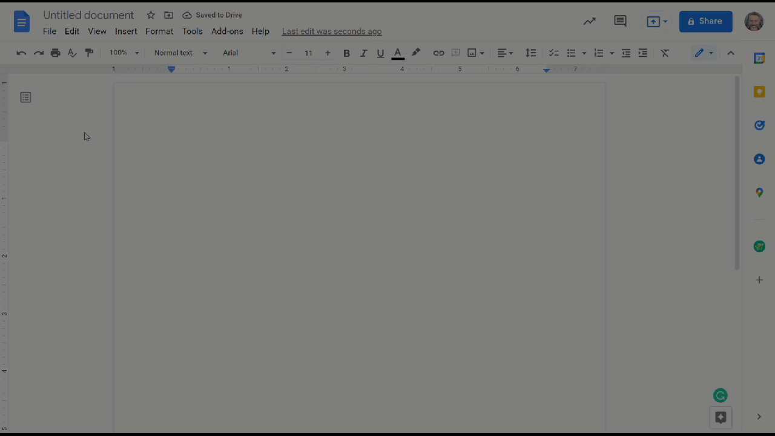Open Google account profile picture
The image size is (775, 436).
[754, 21]
